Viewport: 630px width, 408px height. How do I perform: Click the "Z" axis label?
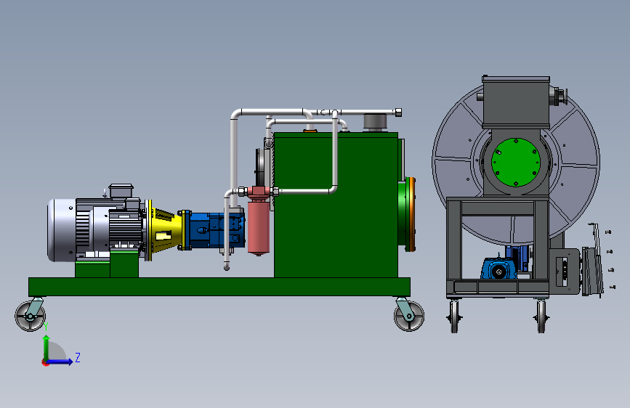point(78,357)
